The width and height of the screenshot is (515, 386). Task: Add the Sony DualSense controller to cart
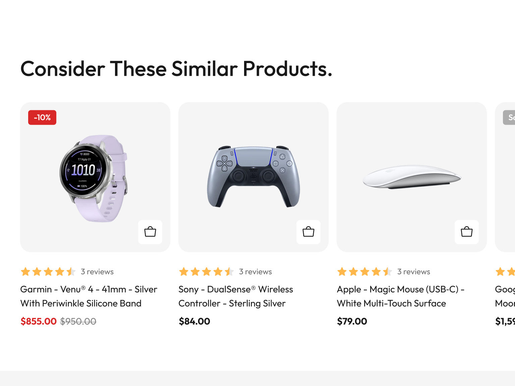pos(308,232)
